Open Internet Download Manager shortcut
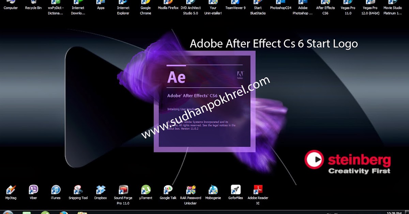This screenshot has width=409, height=214. 78,7
